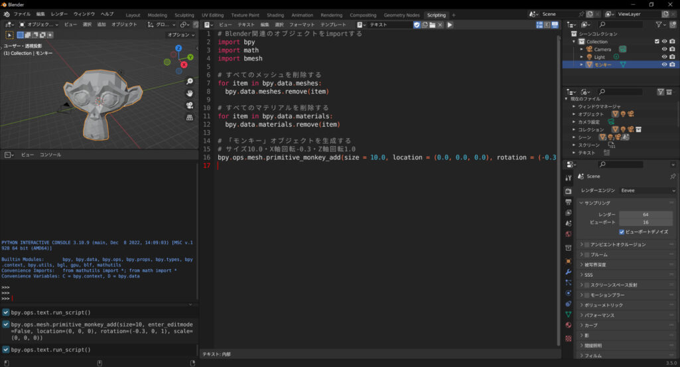Enable the Motion Blur checkbox
Screen dimensions: 680x367
pyautogui.click(x=586, y=295)
